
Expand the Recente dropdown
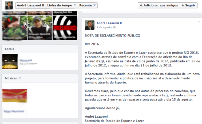point(87,5)
